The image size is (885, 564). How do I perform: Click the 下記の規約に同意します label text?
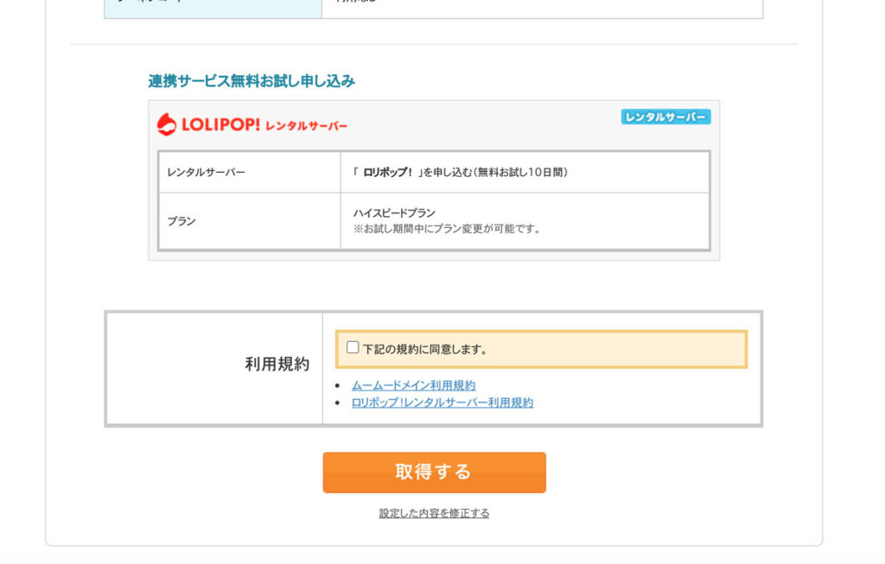tap(424, 350)
